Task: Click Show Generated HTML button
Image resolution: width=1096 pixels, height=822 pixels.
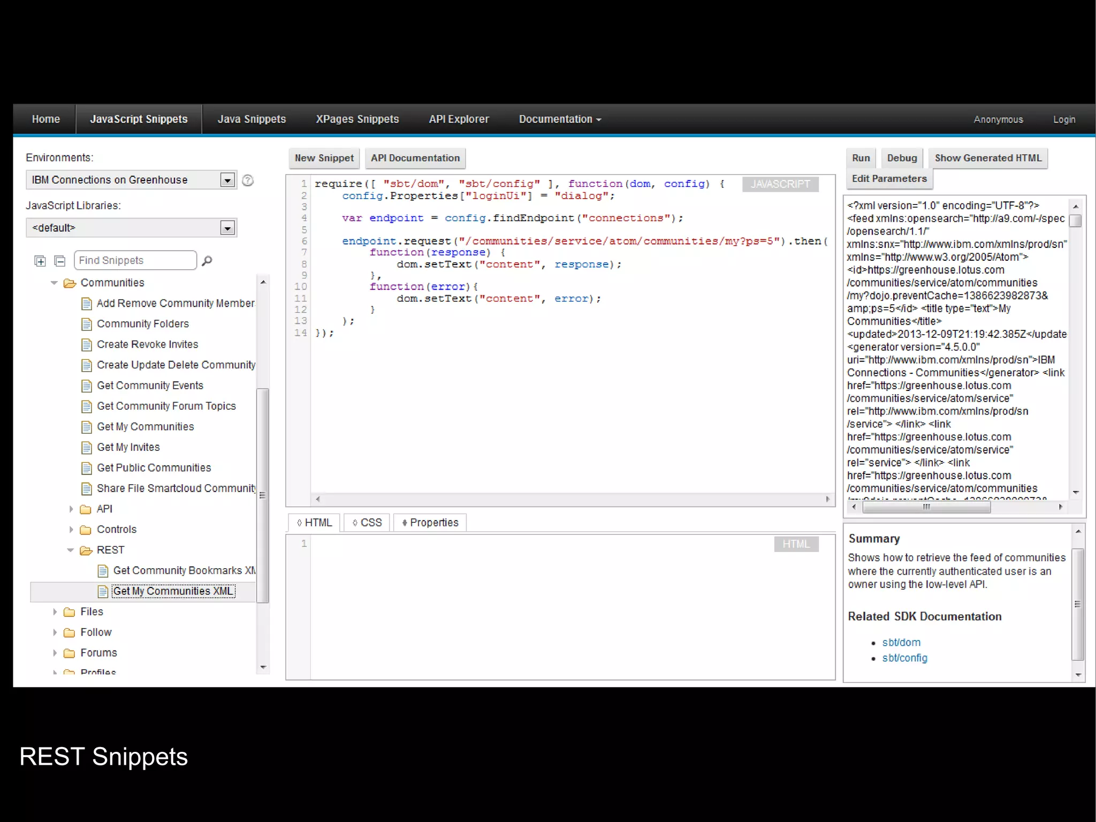Action: 988,159
